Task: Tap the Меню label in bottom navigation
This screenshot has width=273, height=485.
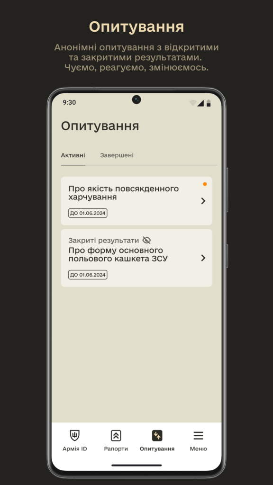Action: (199, 449)
